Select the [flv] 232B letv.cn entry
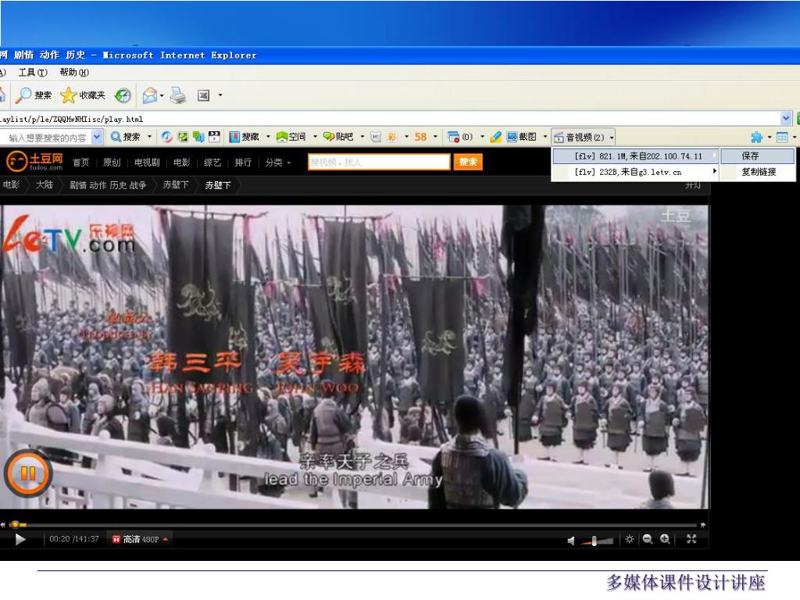 pos(636,172)
